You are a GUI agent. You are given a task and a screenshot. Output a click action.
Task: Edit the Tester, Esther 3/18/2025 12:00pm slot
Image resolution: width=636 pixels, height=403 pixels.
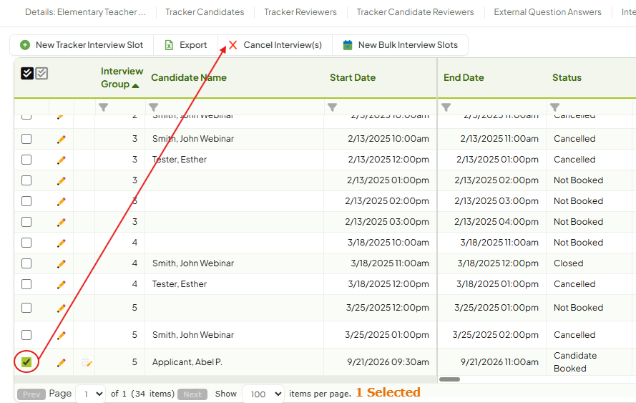pos(62,284)
